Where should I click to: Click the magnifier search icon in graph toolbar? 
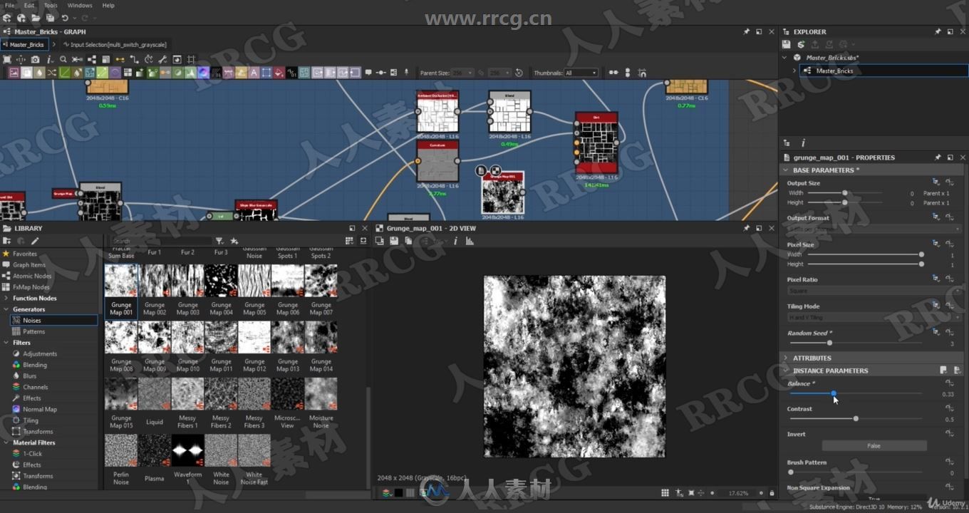coord(63,59)
